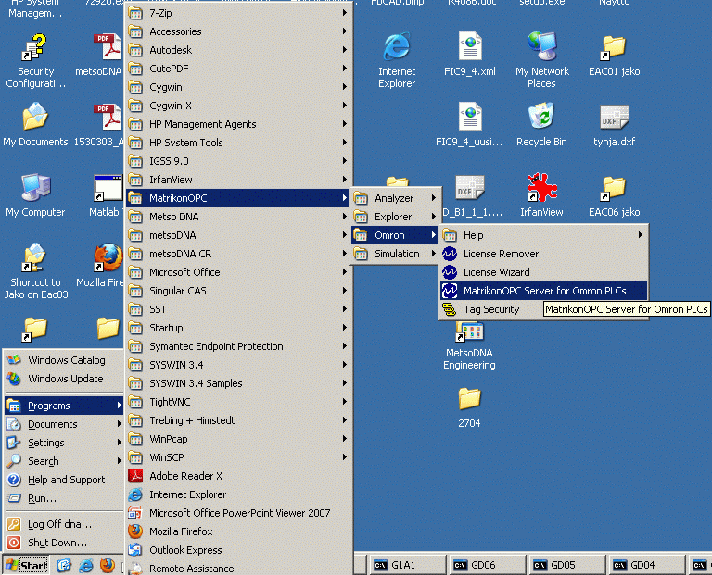Open License Remover menu entry

543,254
